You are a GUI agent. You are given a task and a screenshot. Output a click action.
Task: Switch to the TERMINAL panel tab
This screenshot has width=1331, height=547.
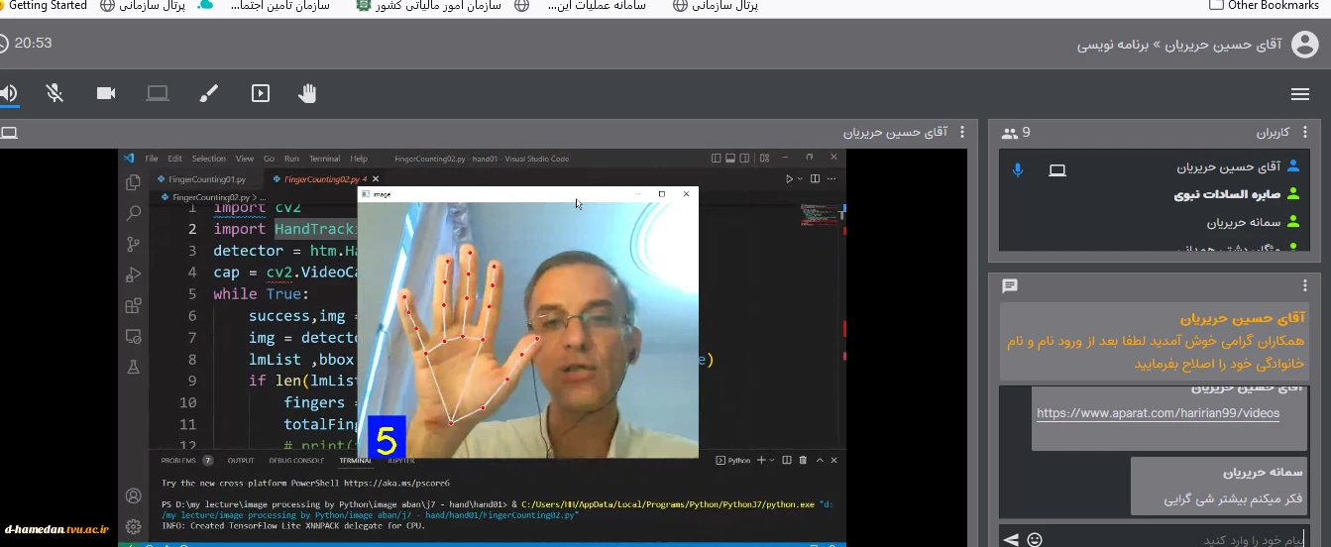pyautogui.click(x=355, y=461)
